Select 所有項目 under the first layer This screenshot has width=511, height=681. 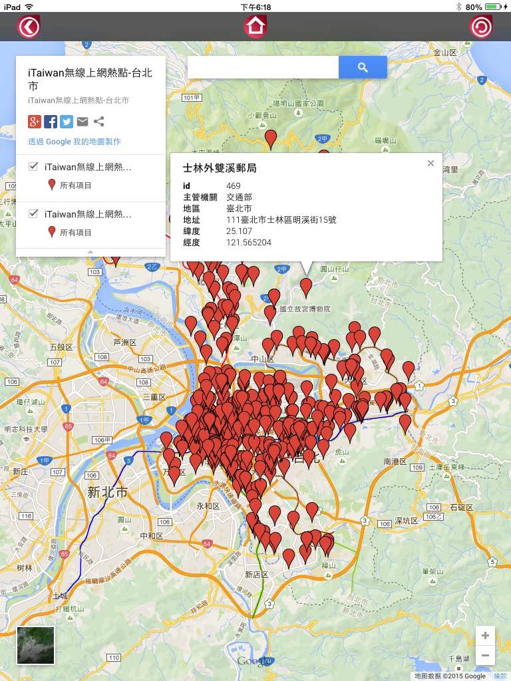coord(76,186)
